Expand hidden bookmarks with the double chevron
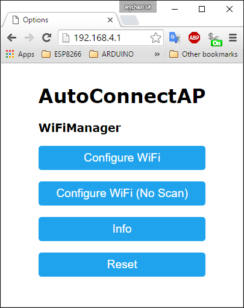This screenshot has height=308, width=244. [157, 54]
